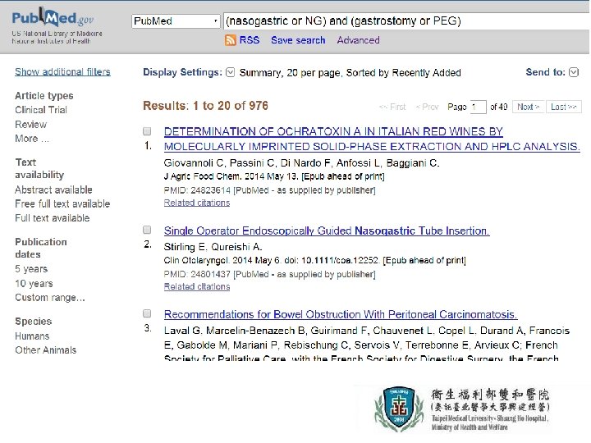Check the box for the Ochratoxin article
Viewport: 591px width, 443px height.
(x=147, y=131)
